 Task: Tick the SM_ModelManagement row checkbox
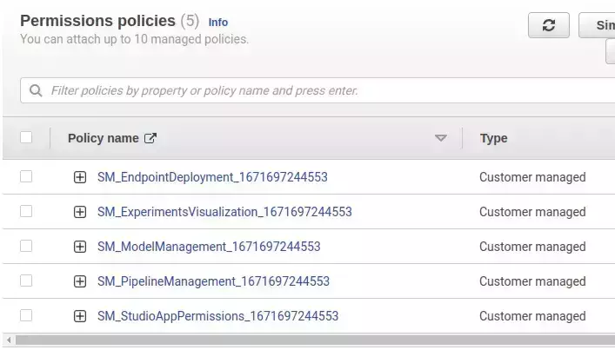(26, 246)
